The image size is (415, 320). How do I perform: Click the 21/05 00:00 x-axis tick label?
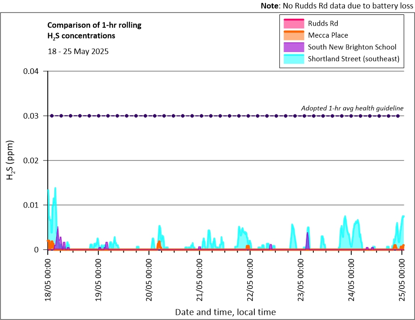pyautogui.click(x=200, y=279)
